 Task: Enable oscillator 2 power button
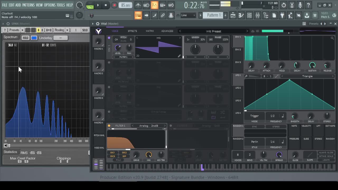pos(109,63)
